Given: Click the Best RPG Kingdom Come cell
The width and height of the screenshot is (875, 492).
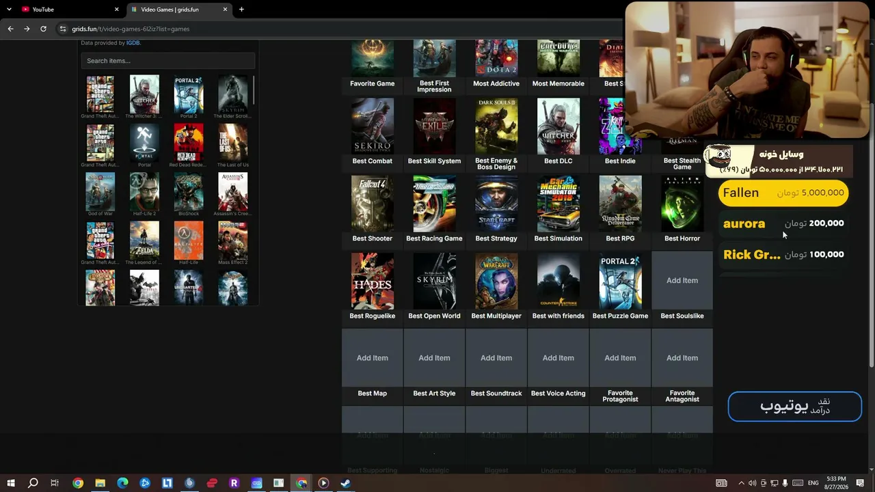Looking at the screenshot, I should 620,204.
